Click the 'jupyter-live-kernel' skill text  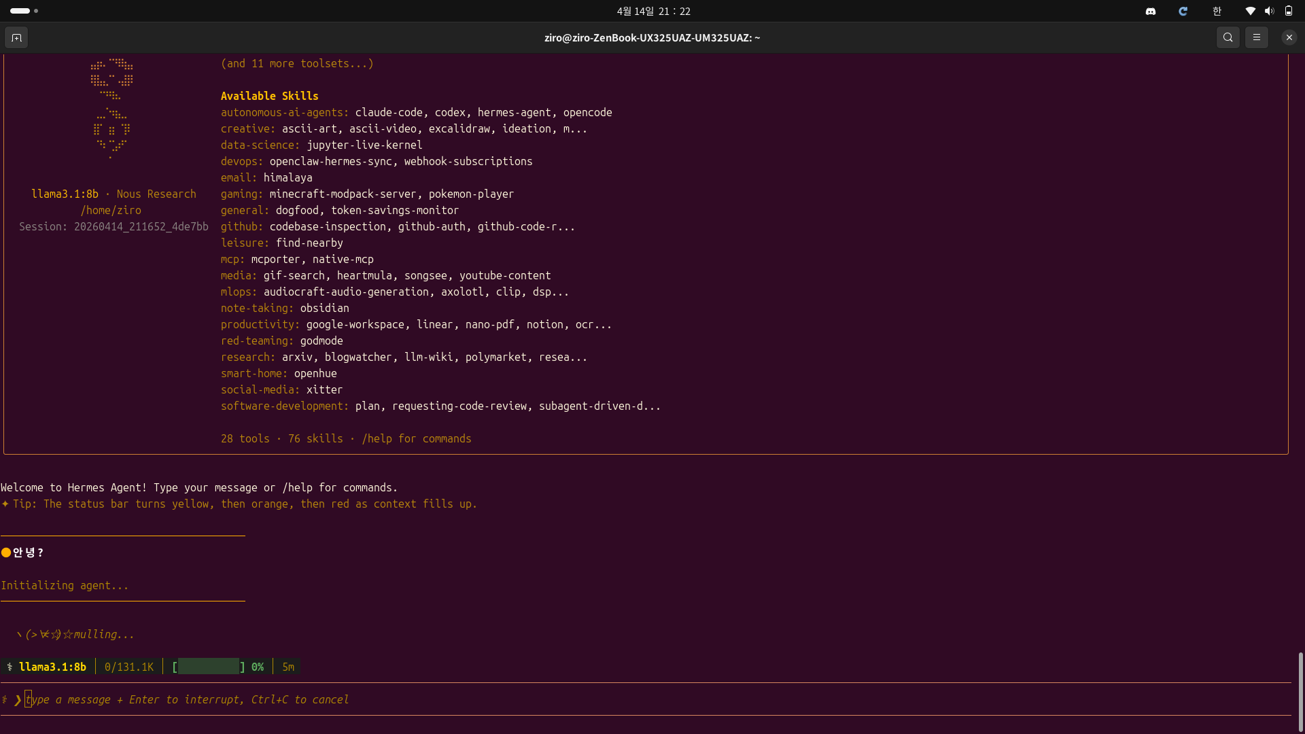pos(364,145)
